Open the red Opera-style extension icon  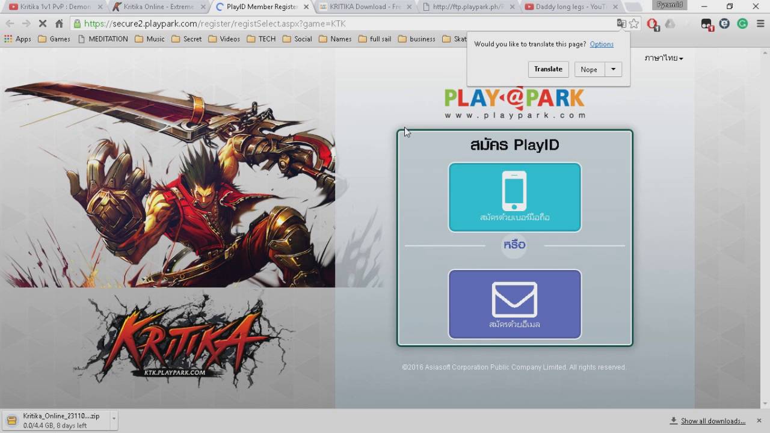[x=653, y=24]
